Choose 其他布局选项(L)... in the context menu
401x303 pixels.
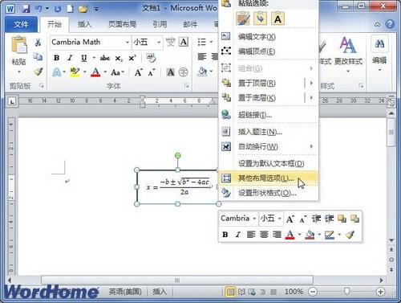(x=269, y=178)
